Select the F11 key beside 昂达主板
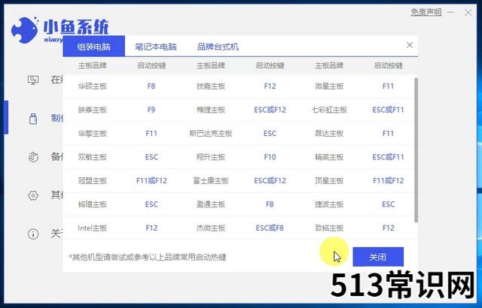The width and height of the screenshot is (482, 308). tap(388, 133)
